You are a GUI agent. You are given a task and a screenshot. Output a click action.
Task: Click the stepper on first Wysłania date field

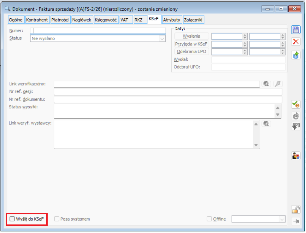pyautogui.click(x=245, y=36)
